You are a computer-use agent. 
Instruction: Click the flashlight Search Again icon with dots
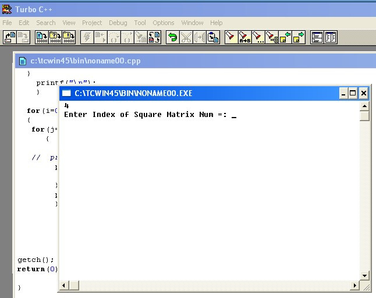click(258, 37)
